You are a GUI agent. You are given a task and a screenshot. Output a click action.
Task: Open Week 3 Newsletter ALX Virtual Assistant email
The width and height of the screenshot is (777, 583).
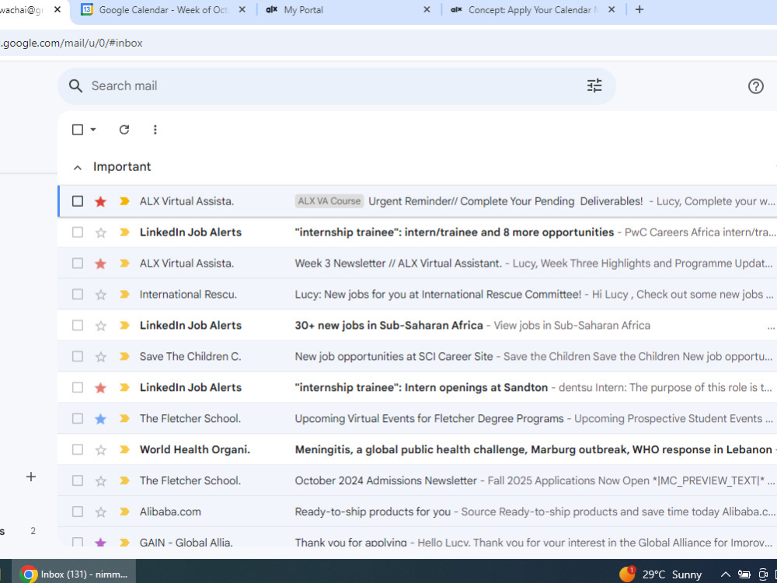click(x=417, y=264)
